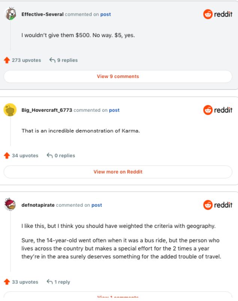Click the 1 reply arrow icon

[49, 282]
